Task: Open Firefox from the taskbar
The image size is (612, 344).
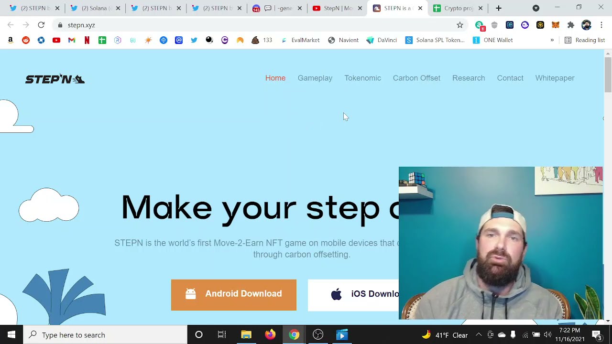Action: point(270,335)
